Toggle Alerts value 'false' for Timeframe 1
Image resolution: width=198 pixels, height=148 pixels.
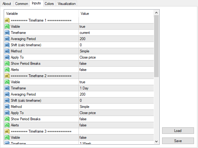point(116,70)
